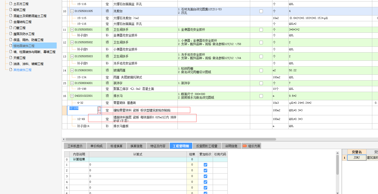Screen dimensions: 378x194
Task: Click the document icon beside 门窗工程
Action: pyautogui.click(x=10, y=28)
